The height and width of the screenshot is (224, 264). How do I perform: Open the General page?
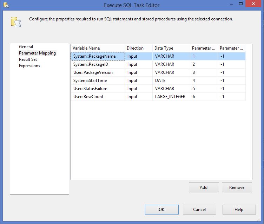point(26,47)
